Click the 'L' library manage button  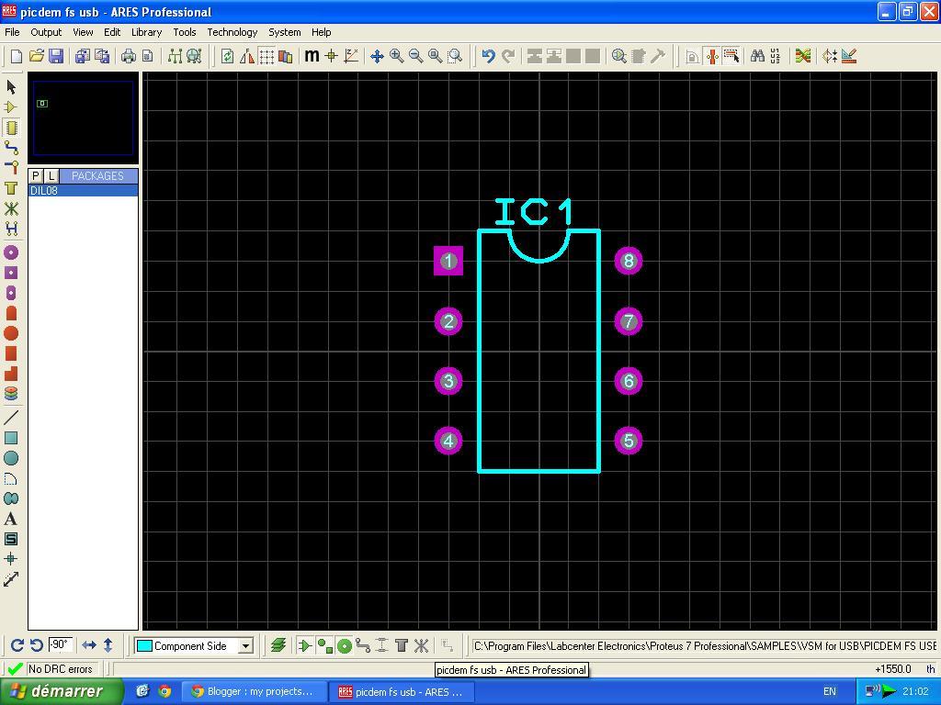(51, 175)
